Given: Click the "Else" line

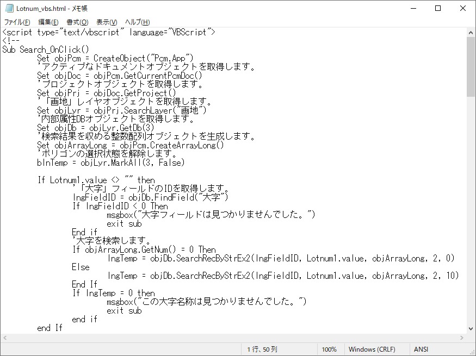Looking at the screenshot, I should coord(81,267).
